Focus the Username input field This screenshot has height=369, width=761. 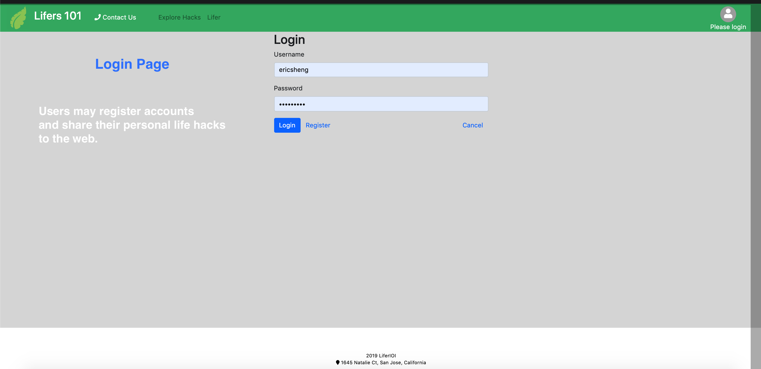point(381,70)
